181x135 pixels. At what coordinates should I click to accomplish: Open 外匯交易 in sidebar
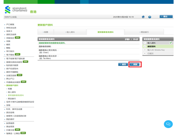(10, 130)
